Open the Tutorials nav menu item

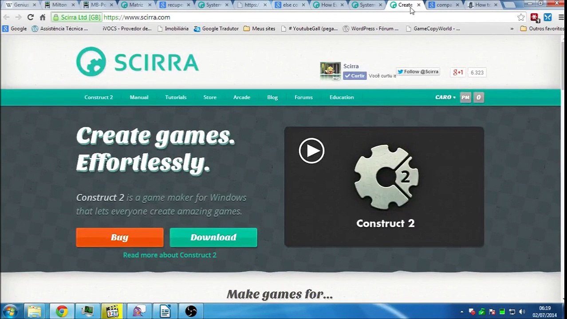coord(176,97)
